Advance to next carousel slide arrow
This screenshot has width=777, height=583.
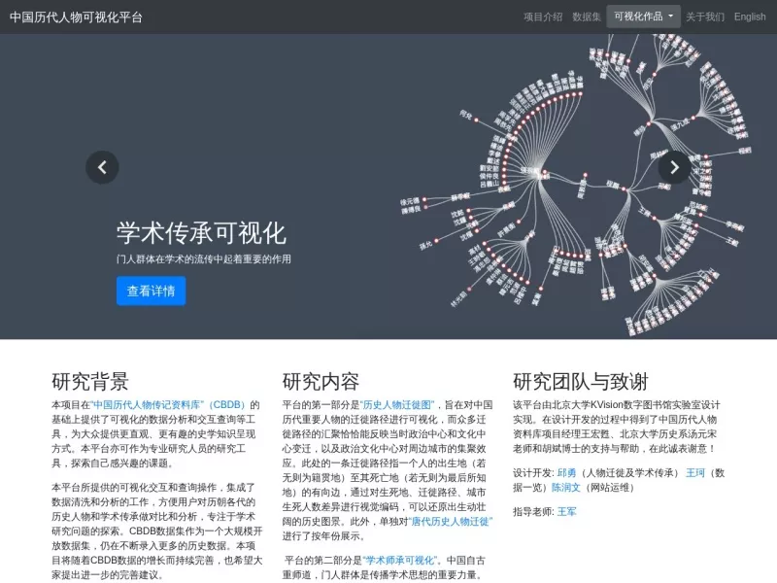[x=674, y=167]
